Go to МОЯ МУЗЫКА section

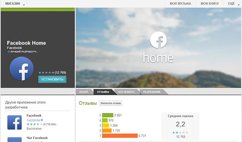pos(180,3)
